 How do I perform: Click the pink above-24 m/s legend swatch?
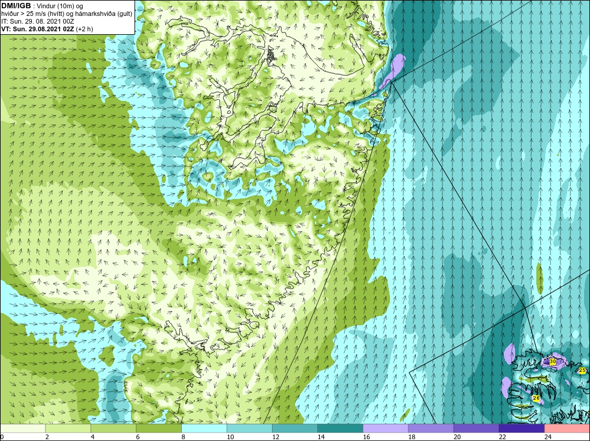tap(567, 429)
